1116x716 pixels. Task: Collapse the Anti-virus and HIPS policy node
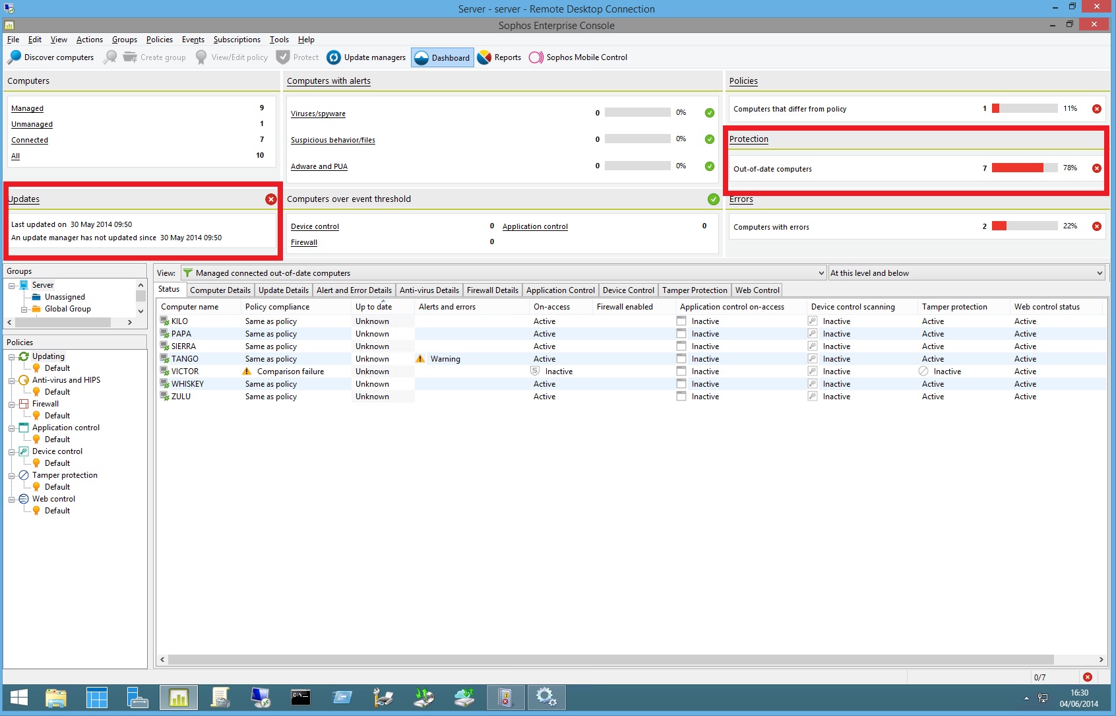[12, 381]
